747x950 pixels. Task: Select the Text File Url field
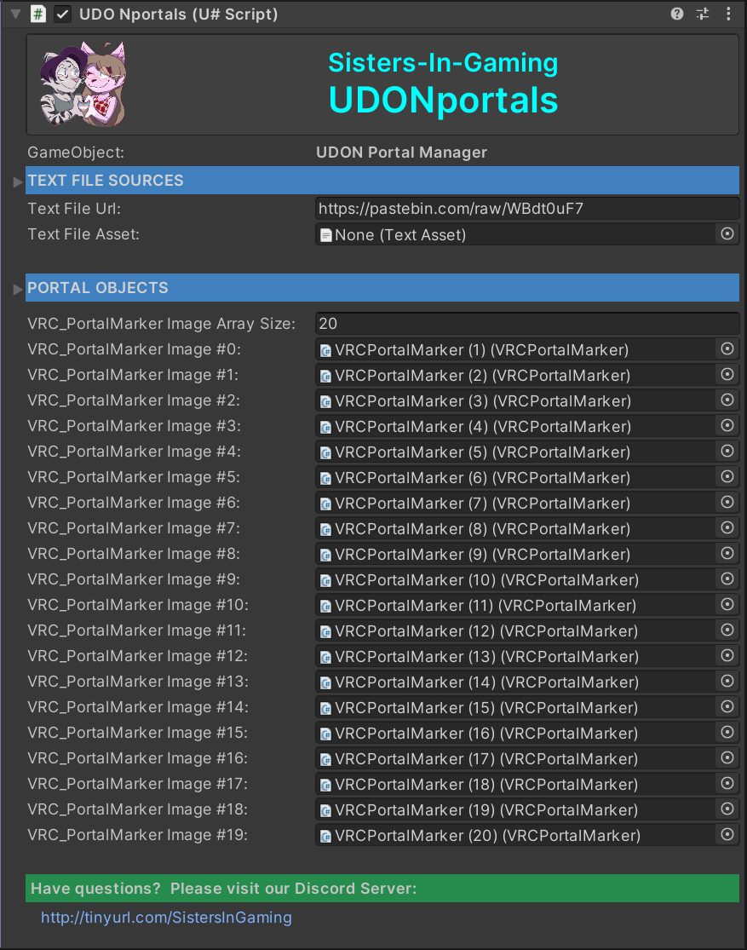[511, 207]
